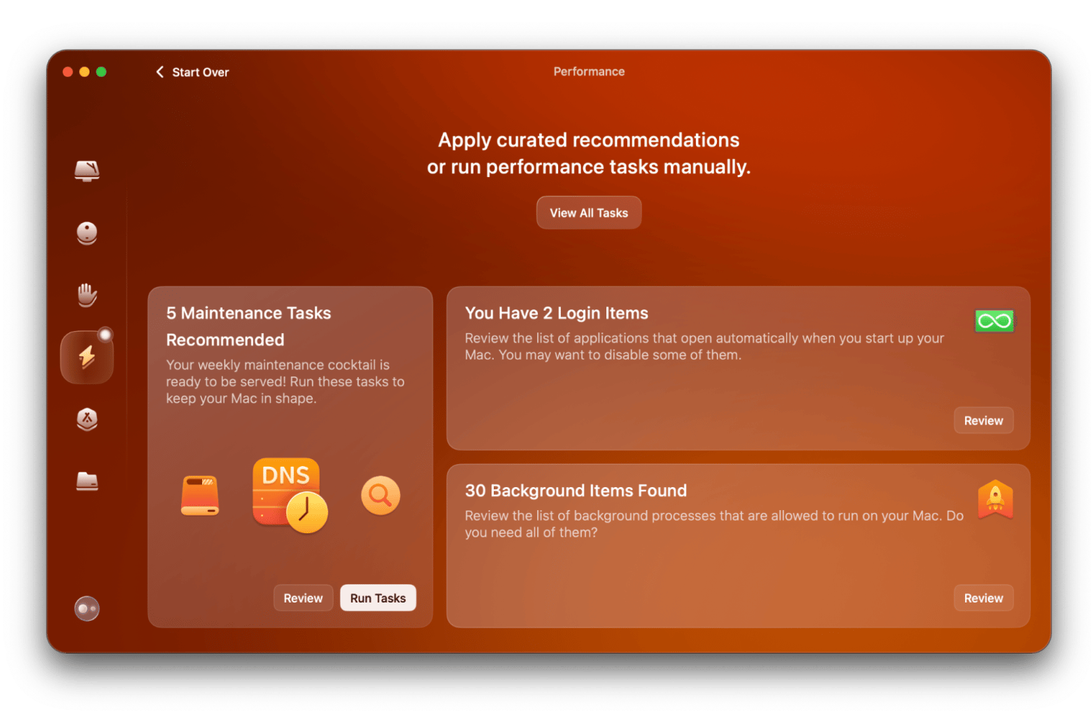Screen dimensions: 1091x725
Task: Click the green infinity login item icon
Action: [994, 321]
